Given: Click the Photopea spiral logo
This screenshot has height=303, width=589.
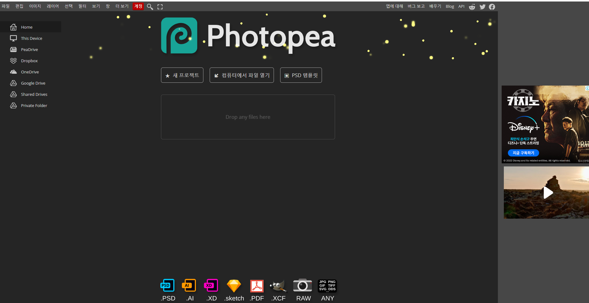Looking at the screenshot, I should pyautogui.click(x=179, y=35).
